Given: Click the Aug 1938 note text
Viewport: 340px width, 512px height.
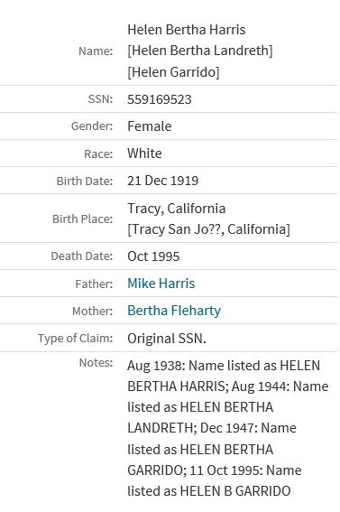Looking at the screenshot, I should click(224, 366).
